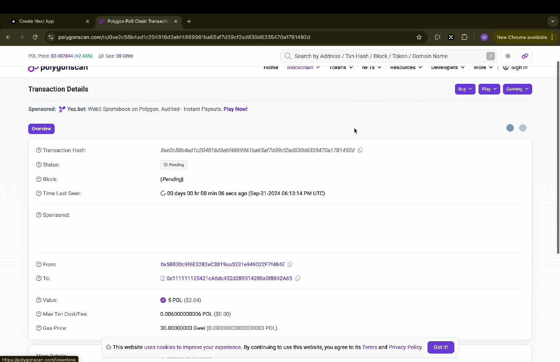Click the POL price $0.407844 link
This screenshot has width=560, height=362.
[x=62, y=56]
